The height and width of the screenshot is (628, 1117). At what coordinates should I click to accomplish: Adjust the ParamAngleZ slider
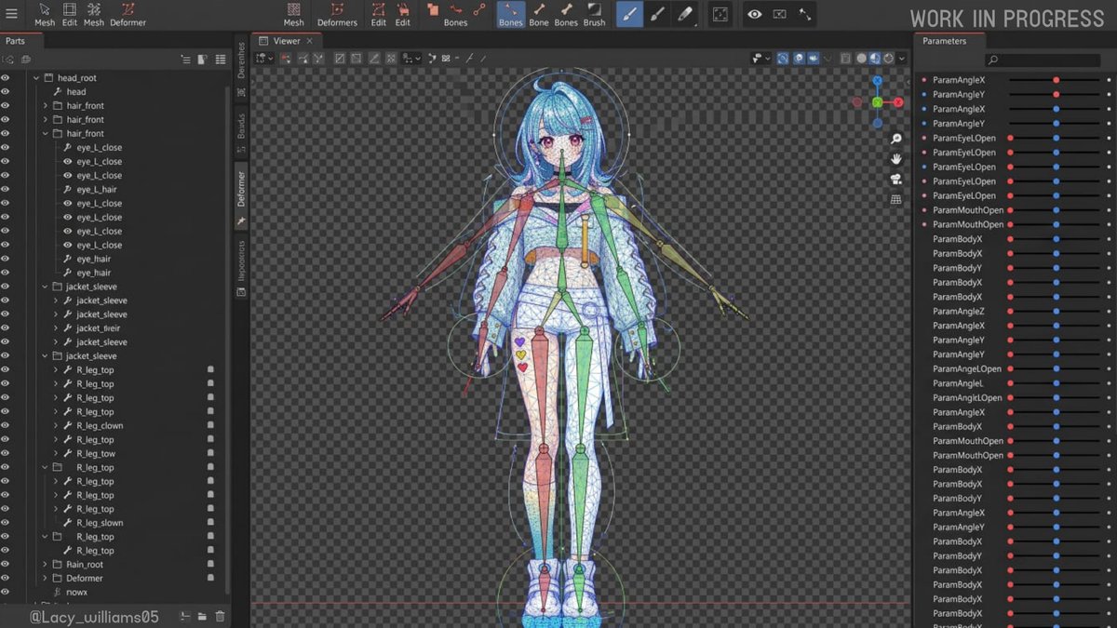click(1054, 312)
